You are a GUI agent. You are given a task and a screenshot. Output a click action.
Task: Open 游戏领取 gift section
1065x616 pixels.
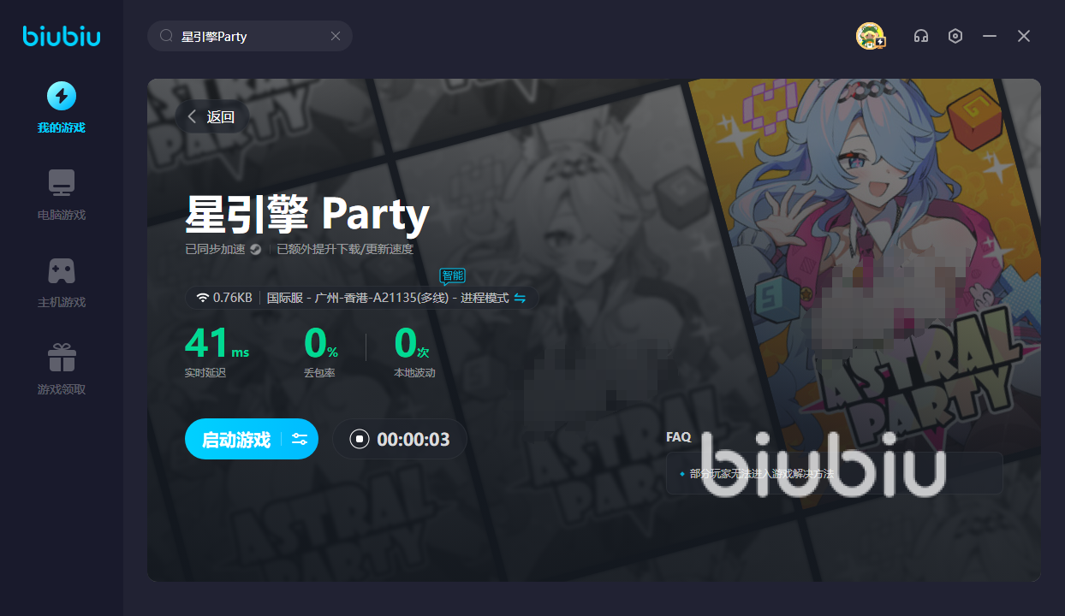tap(62, 370)
